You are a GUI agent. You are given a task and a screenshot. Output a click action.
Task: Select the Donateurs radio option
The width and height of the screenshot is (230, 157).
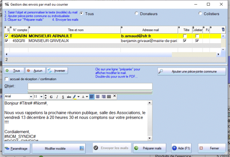(x=137, y=14)
